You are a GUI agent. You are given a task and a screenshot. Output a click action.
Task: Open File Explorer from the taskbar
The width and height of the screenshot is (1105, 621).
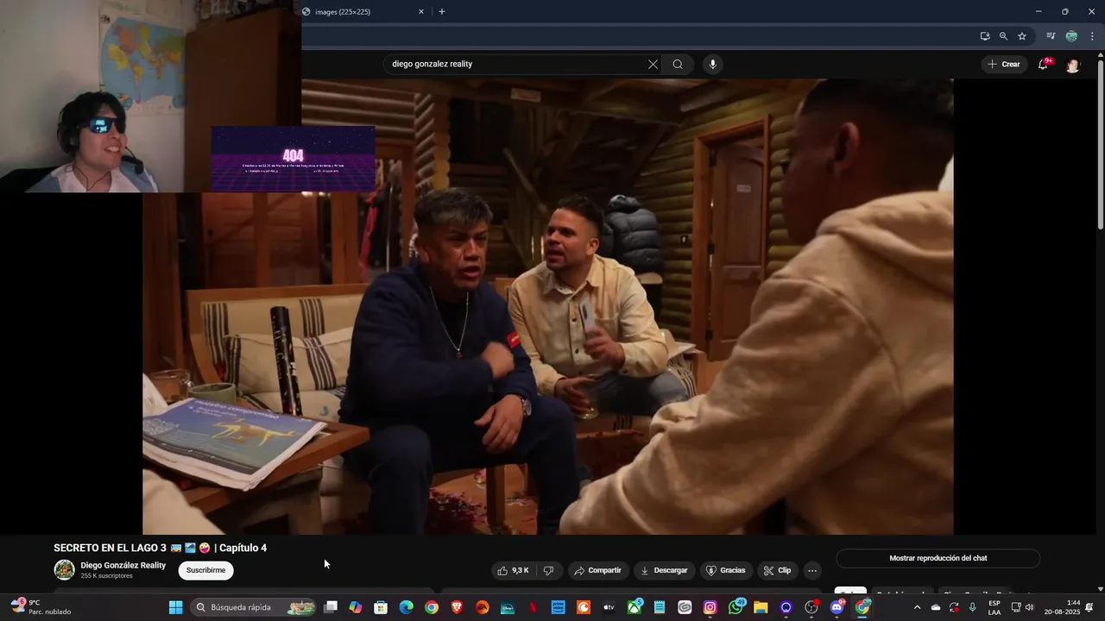coord(761,607)
